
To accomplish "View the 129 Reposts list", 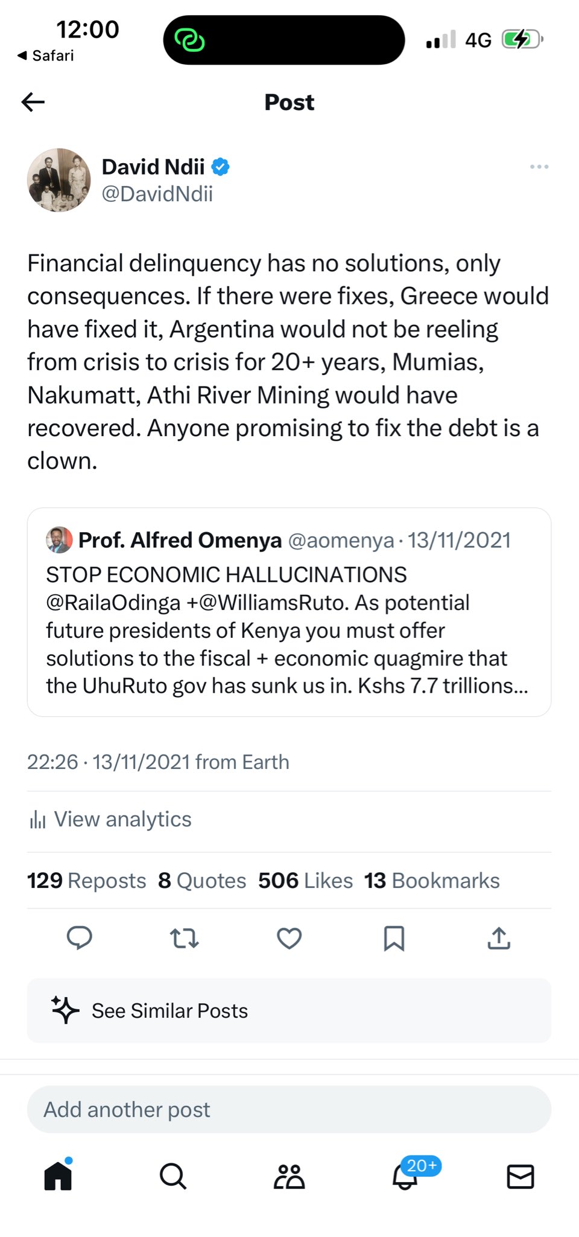I will click(x=87, y=881).
